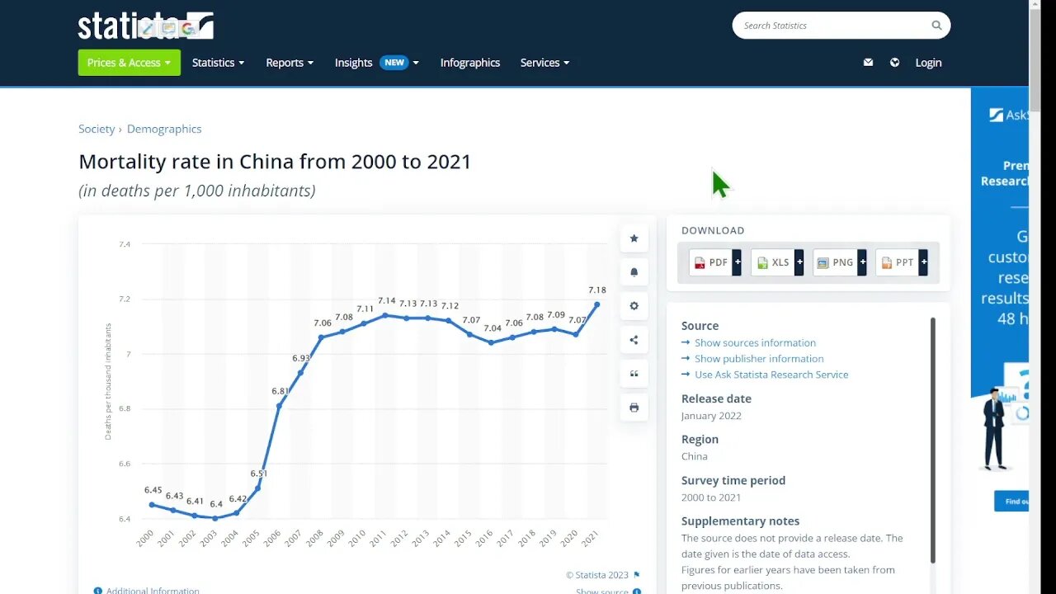Click the plus next to PNG
Image resolution: width=1056 pixels, height=594 pixels.
[x=862, y=262]
